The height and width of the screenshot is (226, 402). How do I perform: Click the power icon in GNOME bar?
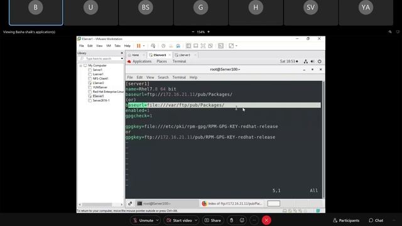point(320,62)
